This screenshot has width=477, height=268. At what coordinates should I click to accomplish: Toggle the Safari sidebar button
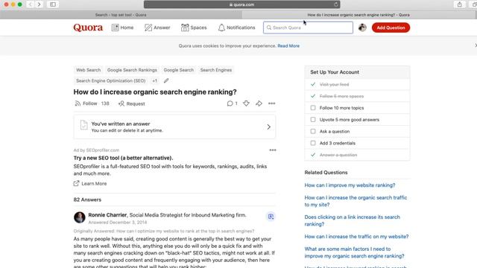click(53, 4)
